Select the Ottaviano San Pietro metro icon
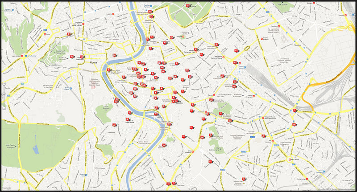 coord(83,24)
